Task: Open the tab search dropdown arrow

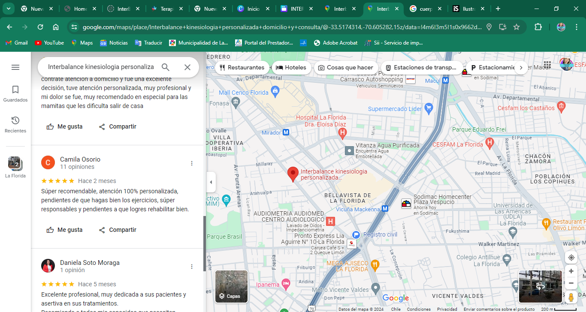Action: point(8,9)
